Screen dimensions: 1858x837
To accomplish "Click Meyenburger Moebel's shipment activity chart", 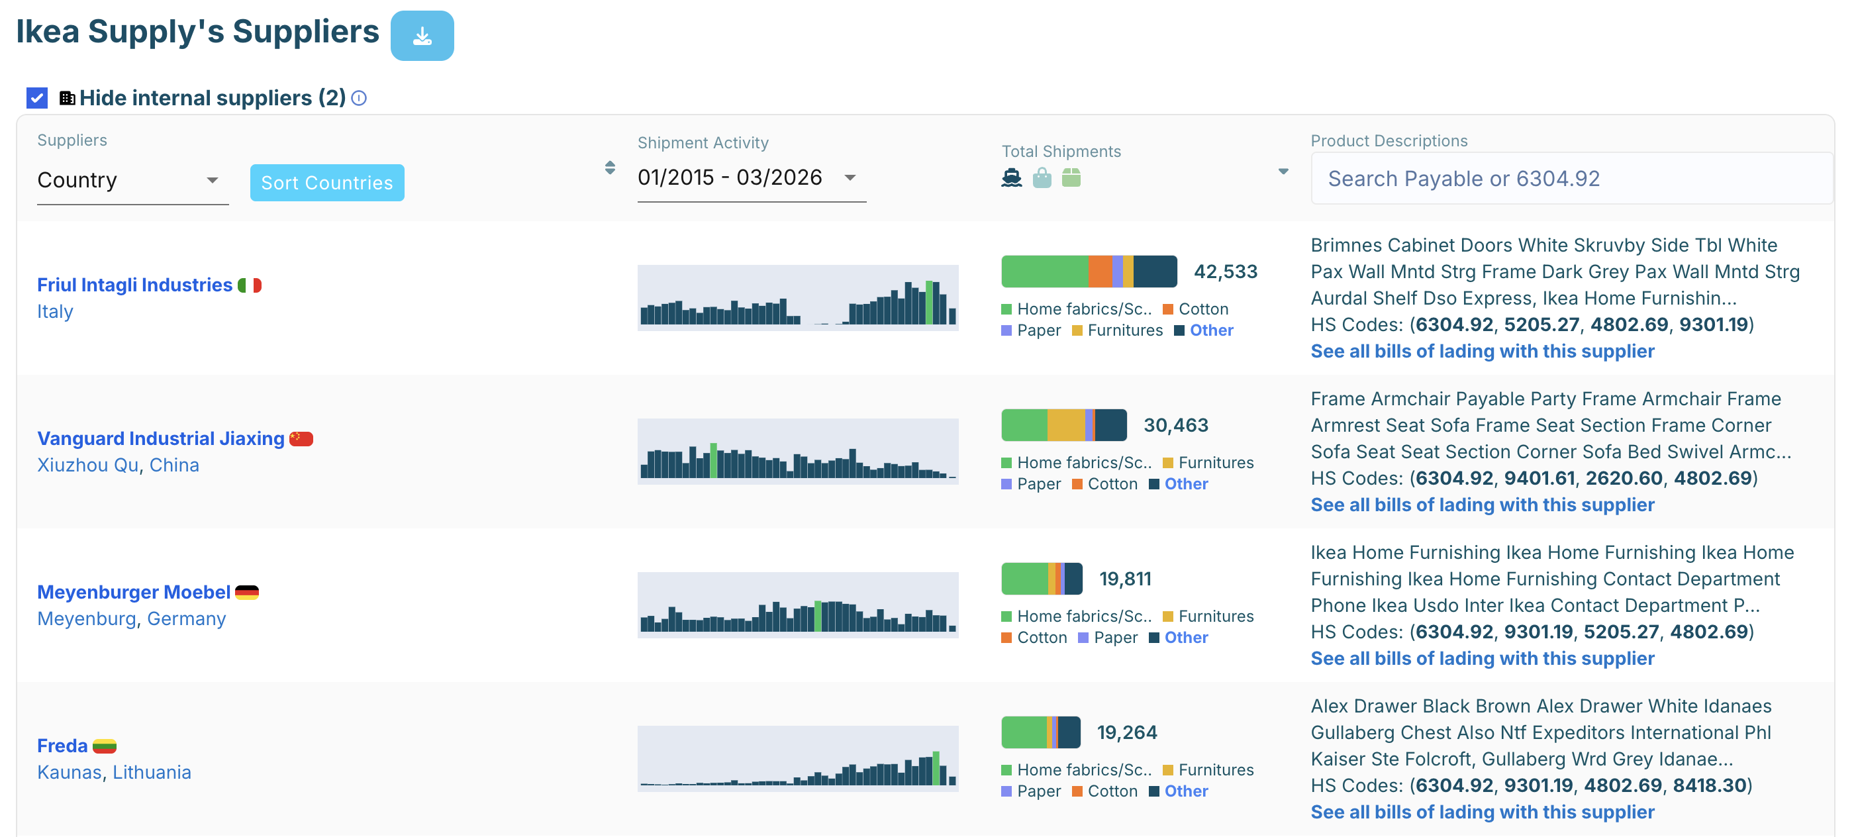I will point(798,605).
